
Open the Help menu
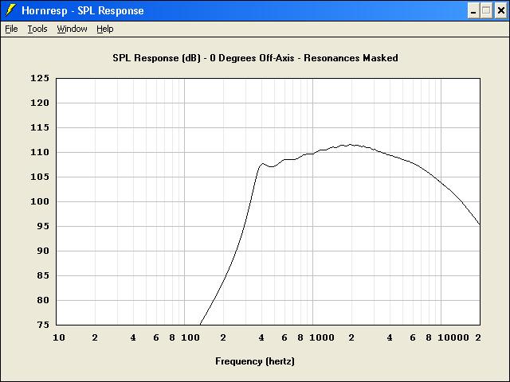(x=104, y=29)
